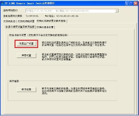Click the MAC地址 52:54:4C:01:02:0A text

click(61, 16)
